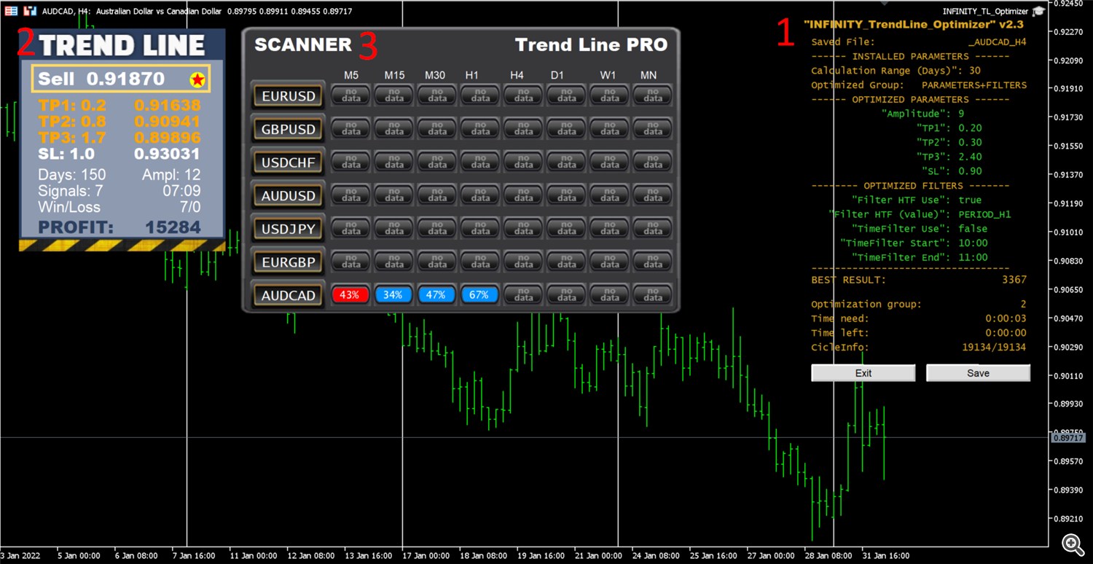Click the Exit button in the optimizer
Image resolution: width=1093 pixels, height=564 pixels.
coord(863,373)
